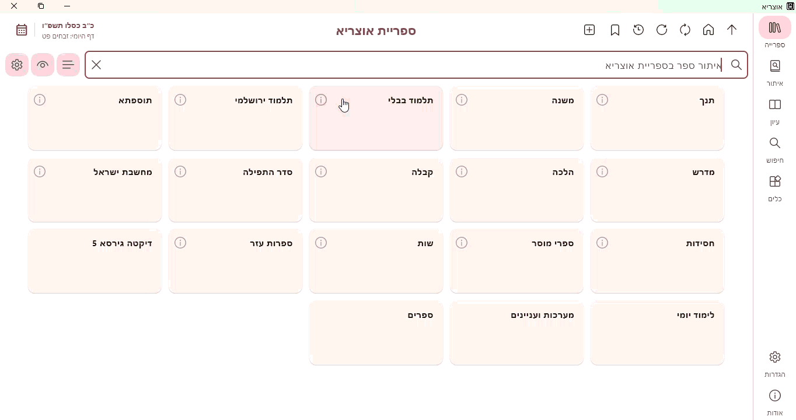
Task: Open search settings with the gear icon
Action: [16, 65]
